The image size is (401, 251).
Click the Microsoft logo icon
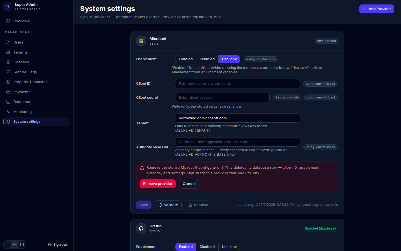point(141,41)
